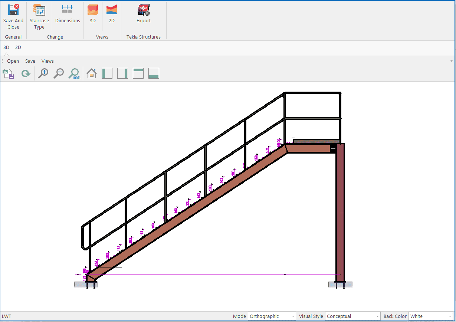Click Export to Tekla Structures
Viewport: 456px width, 322px height.
[x=144, y=14]
